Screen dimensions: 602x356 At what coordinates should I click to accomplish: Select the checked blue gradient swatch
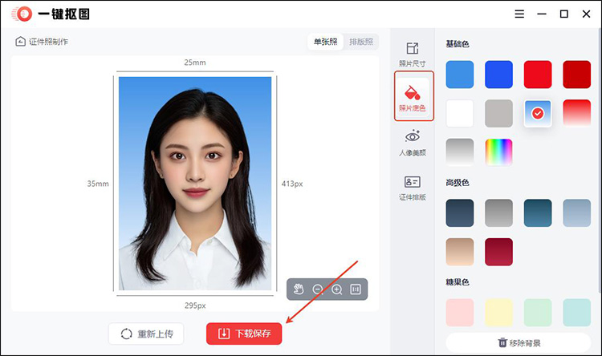pyautogui.click(x=538, y=114)
